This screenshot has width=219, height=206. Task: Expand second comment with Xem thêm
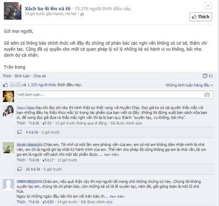[112, 155]
